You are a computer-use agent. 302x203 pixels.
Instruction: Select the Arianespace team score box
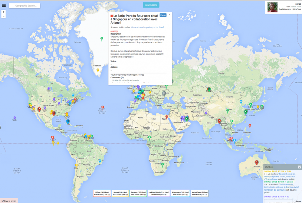pyautogui.click(x=180, y=193)
